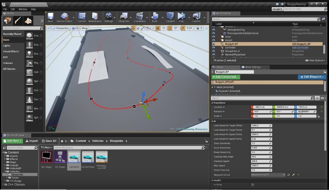Image resolution: width=329 pixels, height=190 pixels.
Task: Click the Add New button
Action: click(x=13, y=141)
